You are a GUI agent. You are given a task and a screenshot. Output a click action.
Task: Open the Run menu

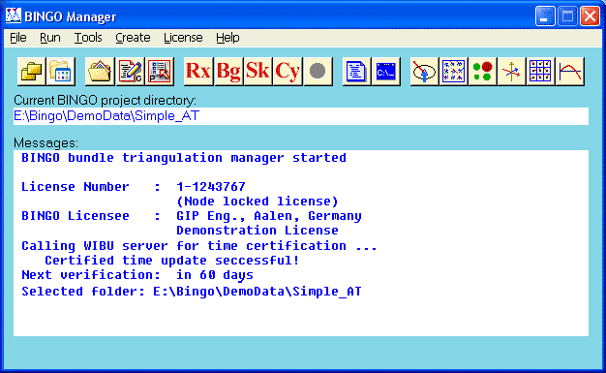coord(50,38)
